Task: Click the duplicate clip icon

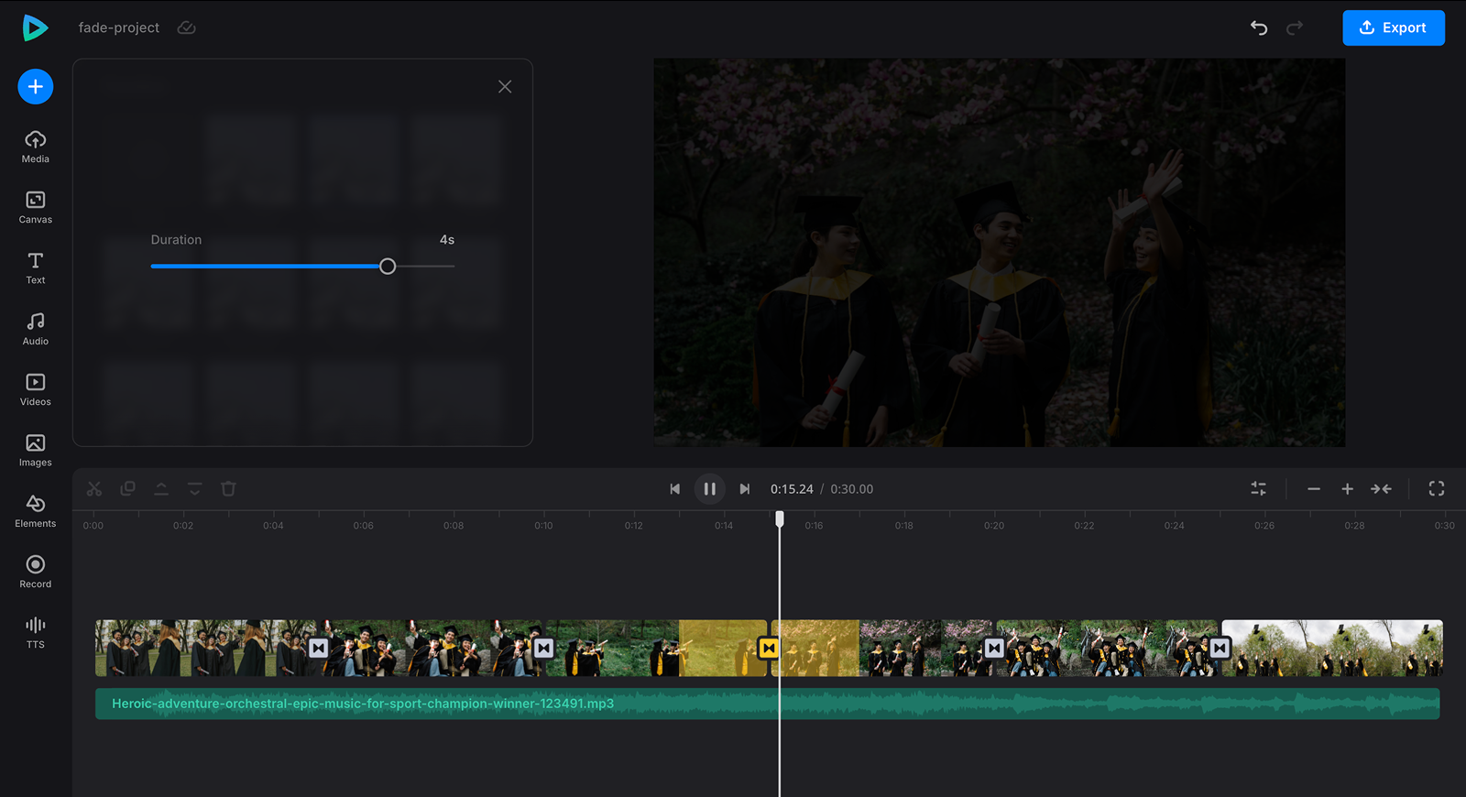Action: [128, 489]
